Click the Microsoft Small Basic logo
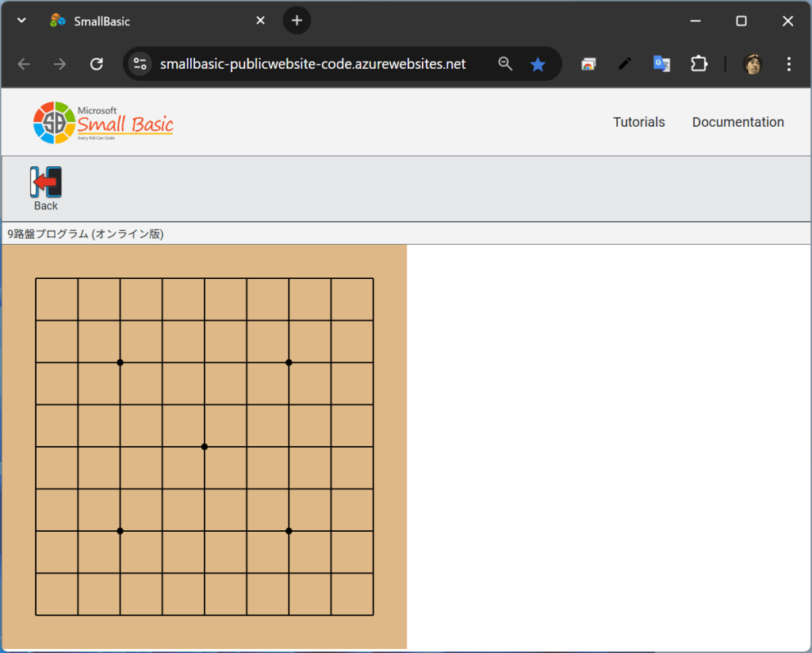 [x=103, y=122]
